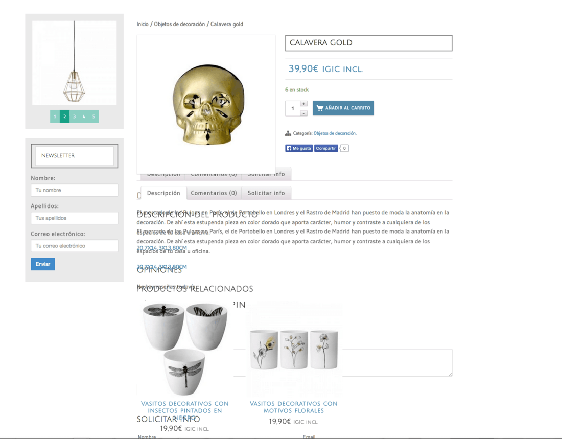Submit newsletter with the Enviar button
This screenshot has width=562, height=439.
pos(42,264)
